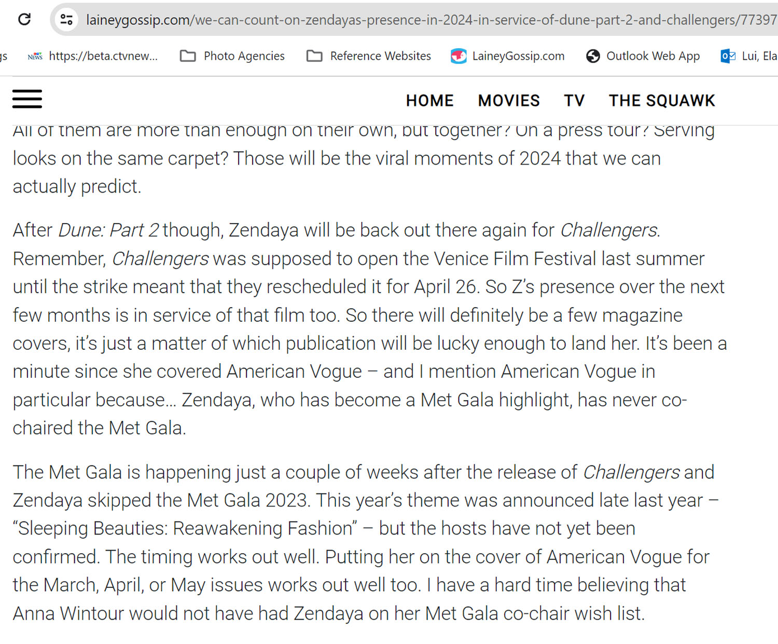Expand the Photo Agencies bookmark folder
Image resolution: width=778 pixels, height=644 pixels.
[232, 56]
